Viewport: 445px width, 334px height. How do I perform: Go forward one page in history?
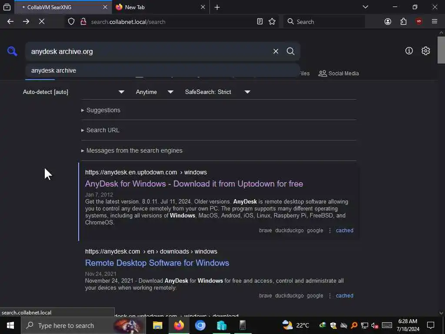pos(26,22)
